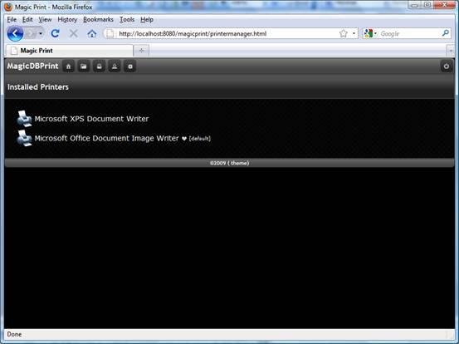
Task: Stop loading with the X button
Action: click(73, 33)
